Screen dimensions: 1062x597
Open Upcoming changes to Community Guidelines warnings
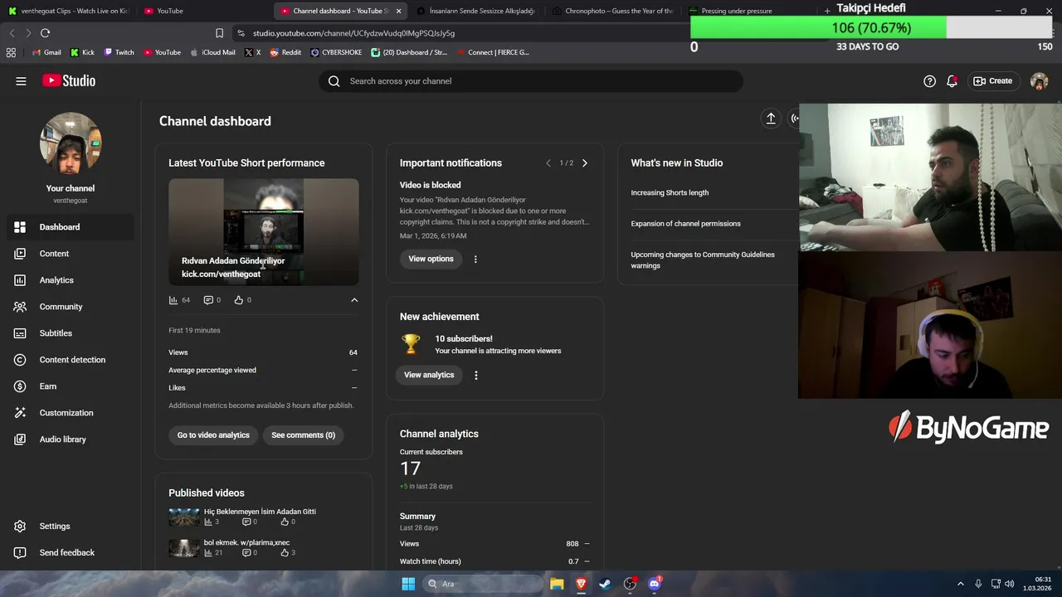pos(703,260)
